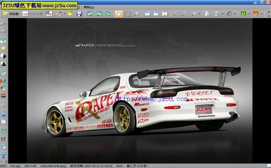271x168 pixels.
Task: Click the 66% zoom level in status bar
Action: 119,166
